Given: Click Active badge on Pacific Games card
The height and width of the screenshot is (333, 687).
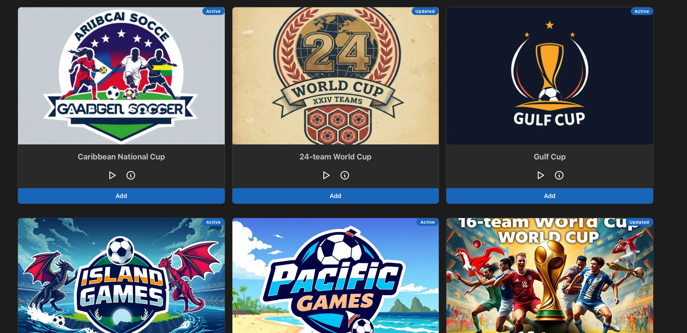Looking at the screenshot, I should [x=428, y=222].
